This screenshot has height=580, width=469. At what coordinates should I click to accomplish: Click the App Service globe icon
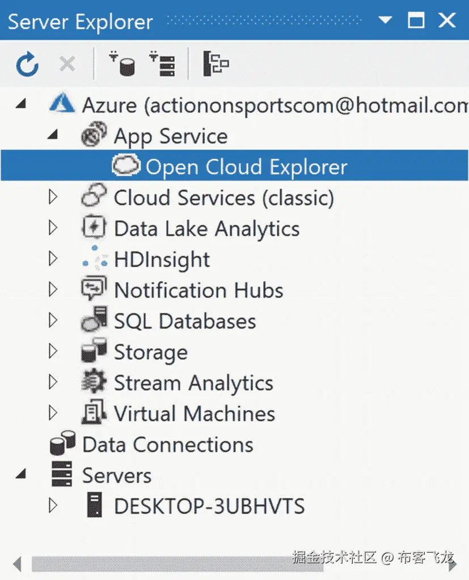pos(94,134)
